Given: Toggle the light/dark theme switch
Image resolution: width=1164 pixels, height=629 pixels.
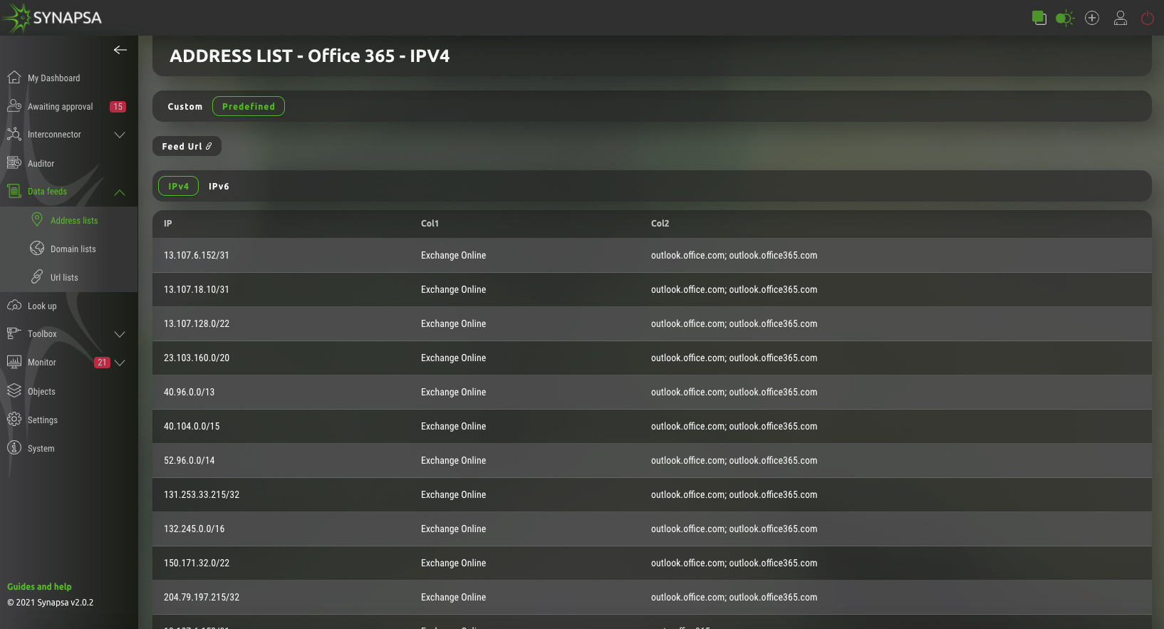Looking at the screenshot, I should pyautogui.click(x=1065, y=19).
